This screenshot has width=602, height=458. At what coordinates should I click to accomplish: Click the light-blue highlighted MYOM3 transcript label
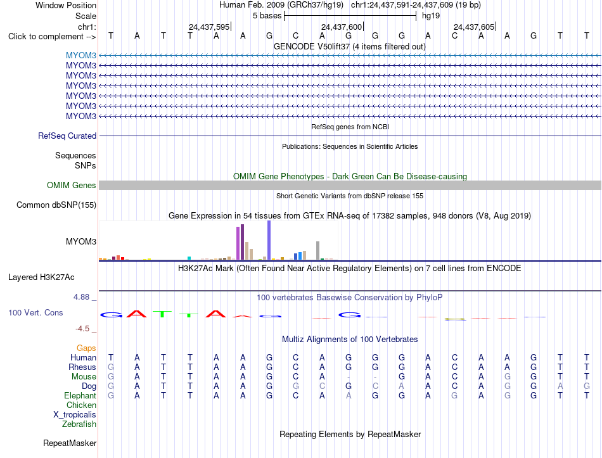[x=80, y=55]
